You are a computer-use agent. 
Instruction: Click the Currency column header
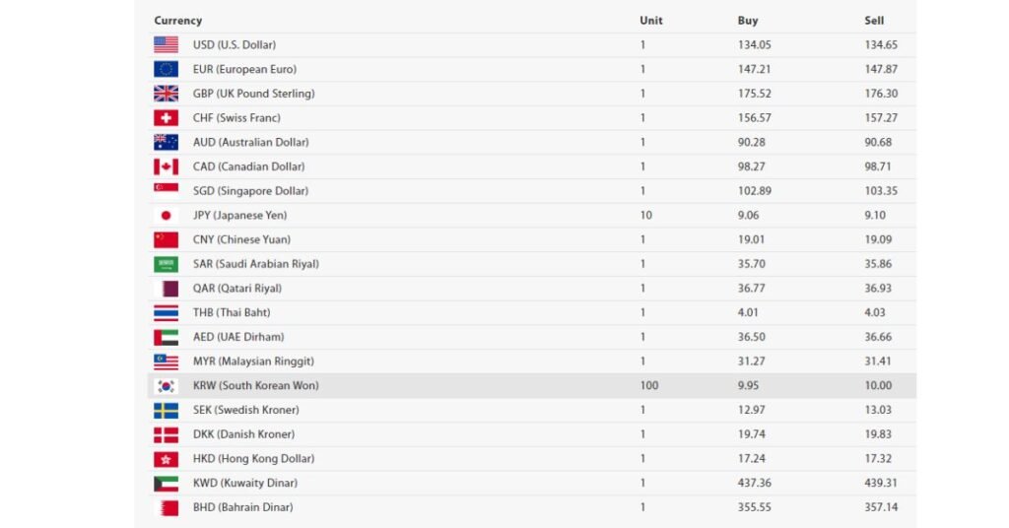[x=178, y=20]
